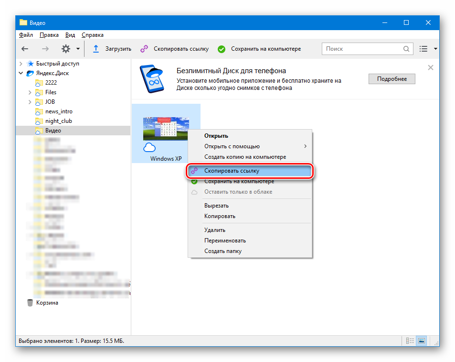Viewport: 455px width, 362px height.
Task: Expand the dropdown arrow beside the gear
Action: [x=78, y=49]
